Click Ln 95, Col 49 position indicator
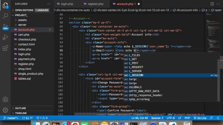The width and height of the screenshot is (223, 125). [x=139, y=118]
